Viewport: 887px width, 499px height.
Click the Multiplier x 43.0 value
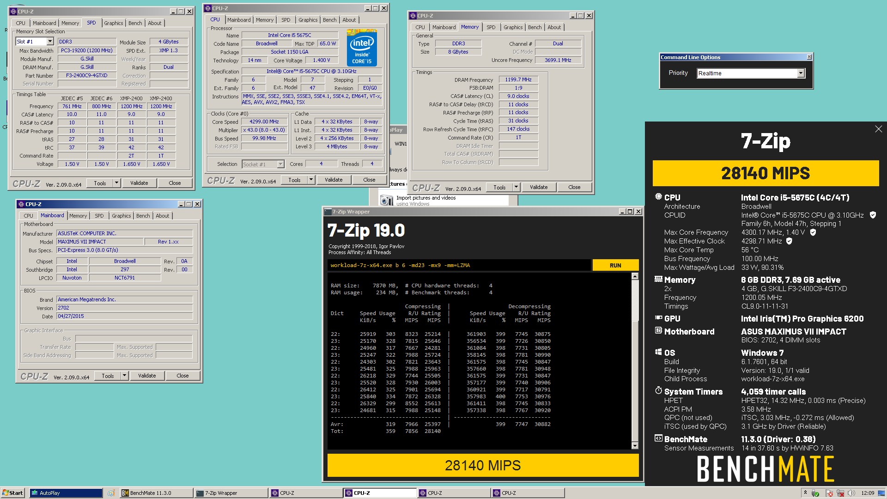coord(264,130)
